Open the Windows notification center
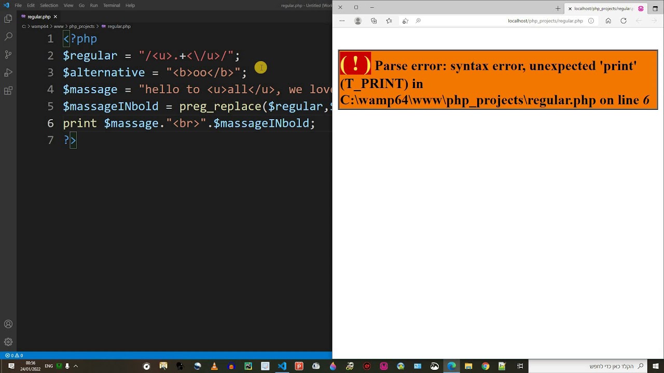 11,366
